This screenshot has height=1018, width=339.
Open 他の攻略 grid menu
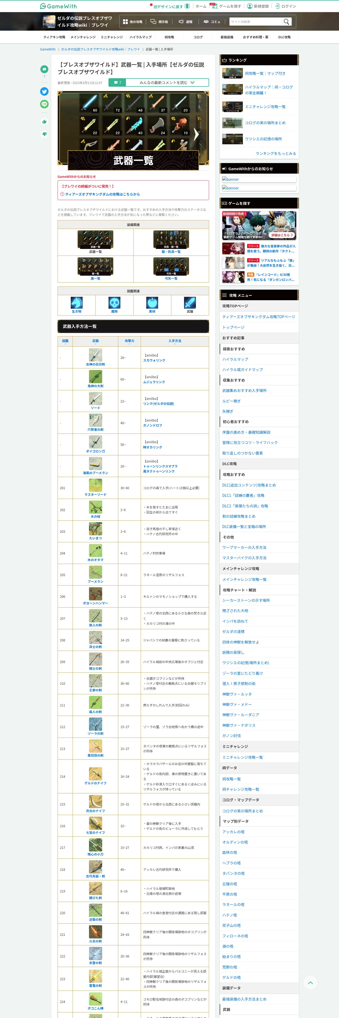pyautogui.click(x=133, y=22)
